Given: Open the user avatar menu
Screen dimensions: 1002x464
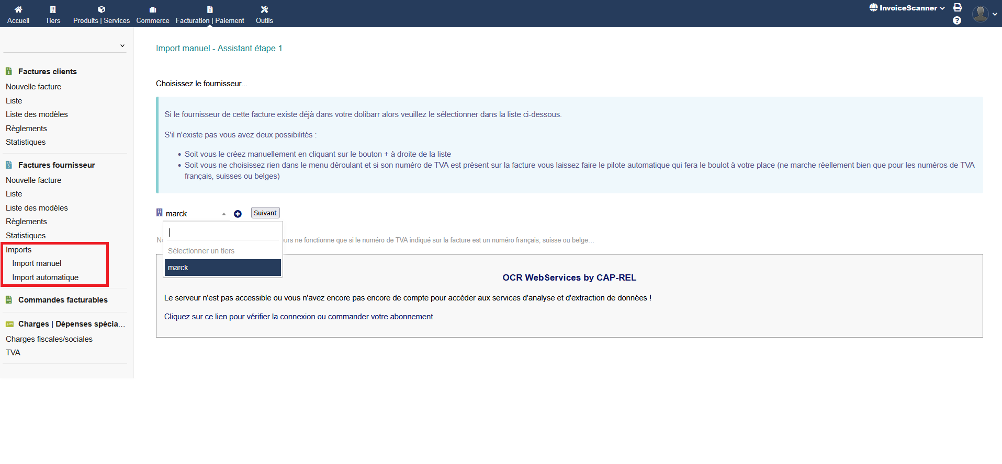Looking at the screenshot, I should (x=981, y=14).
